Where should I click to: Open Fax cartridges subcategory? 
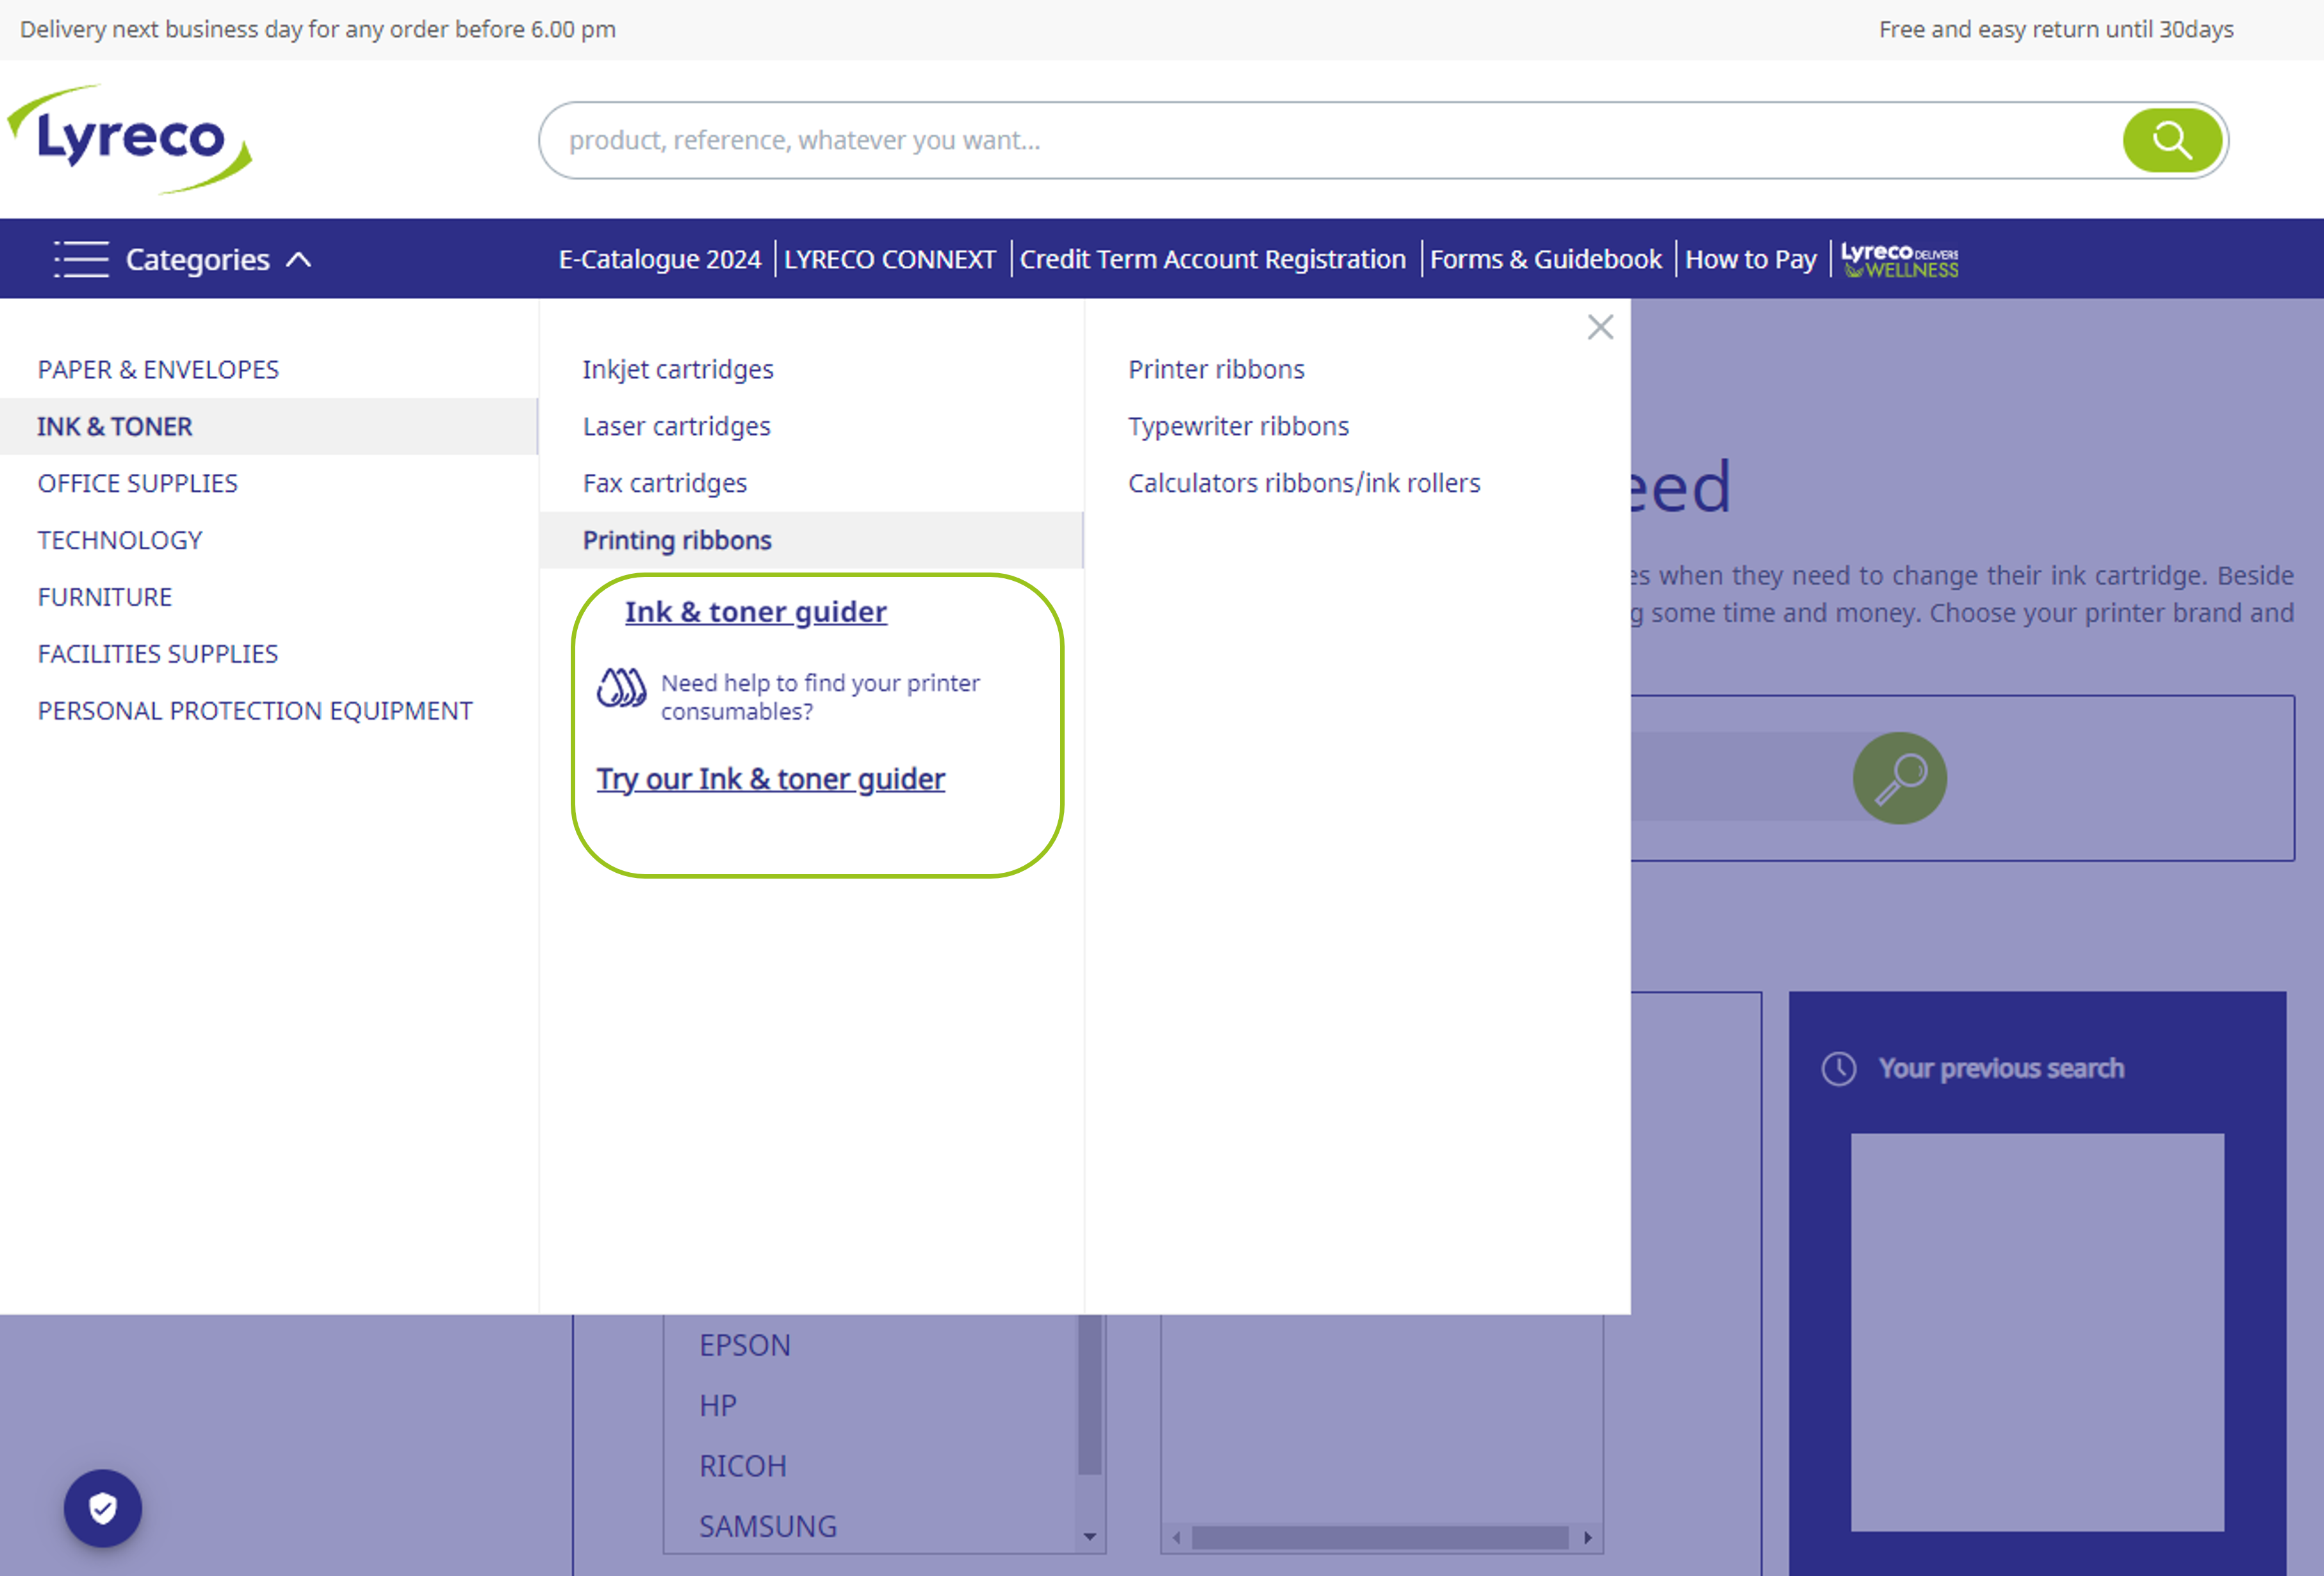[665, 483]
